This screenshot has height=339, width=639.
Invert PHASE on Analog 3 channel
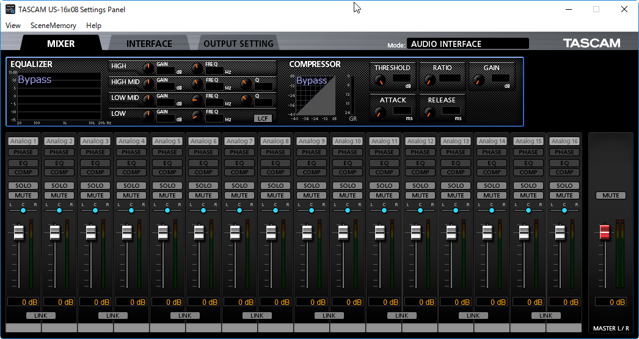(95, 152)
